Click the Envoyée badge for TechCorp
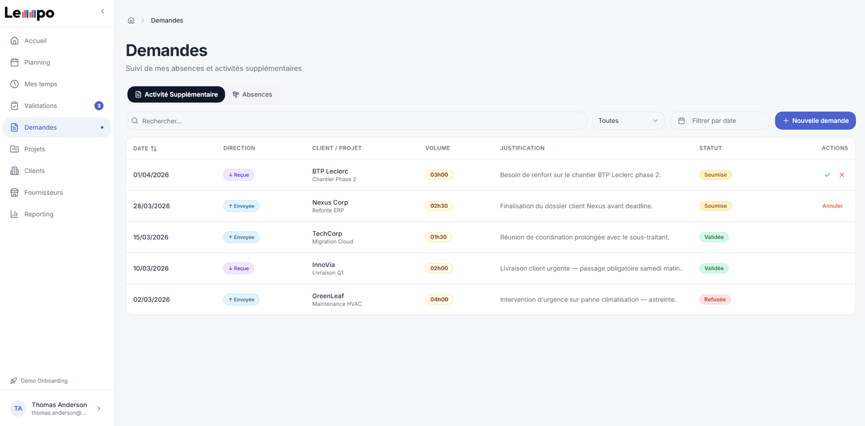Screen dimensions: 865x426 point(241,237)
